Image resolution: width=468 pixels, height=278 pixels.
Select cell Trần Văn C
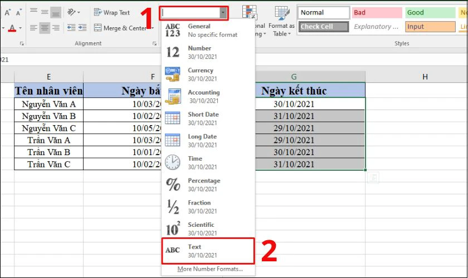click(x=48, y=164)
